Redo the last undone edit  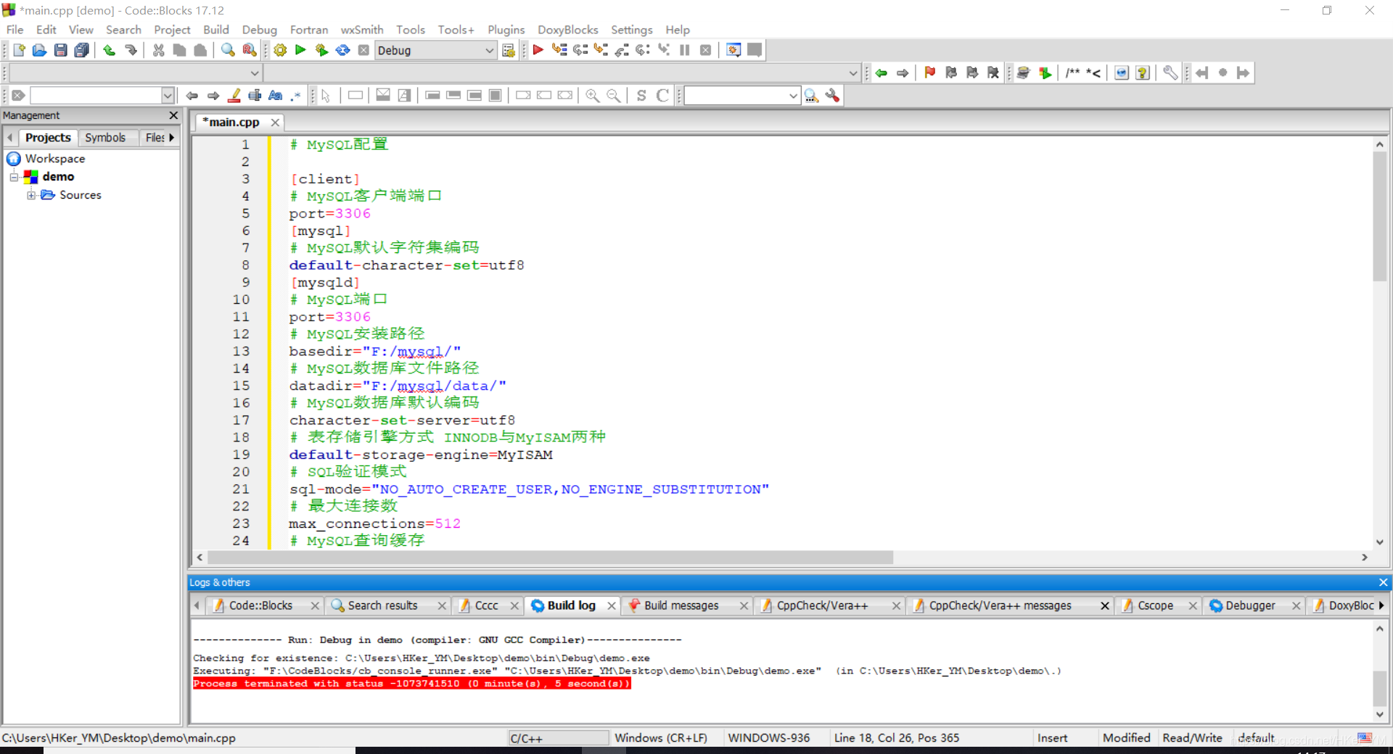click(131, 50)
